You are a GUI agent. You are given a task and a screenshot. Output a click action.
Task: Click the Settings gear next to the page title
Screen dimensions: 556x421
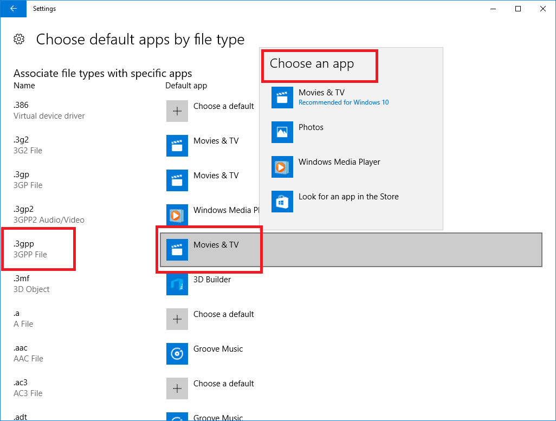(18, 39)
